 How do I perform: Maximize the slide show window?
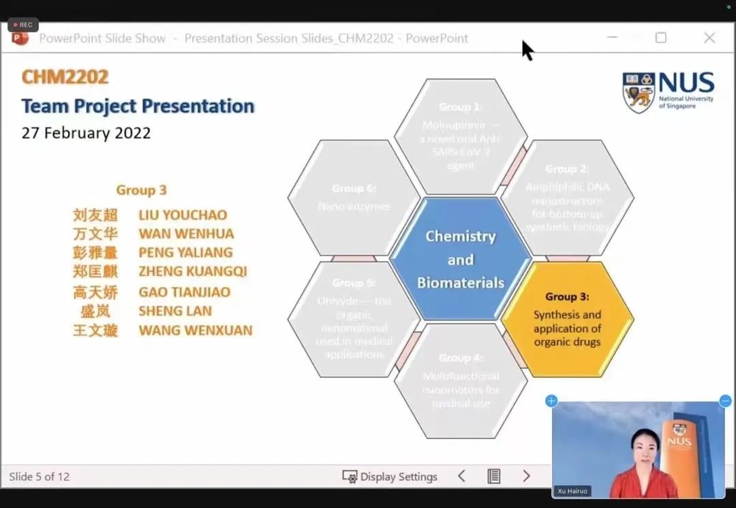pyautogui.click(x=660, y=38)
